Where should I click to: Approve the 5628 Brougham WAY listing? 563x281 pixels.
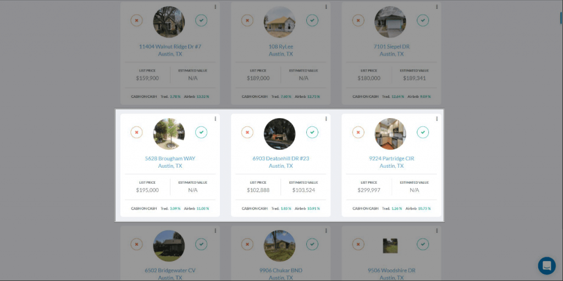[201, 133]
